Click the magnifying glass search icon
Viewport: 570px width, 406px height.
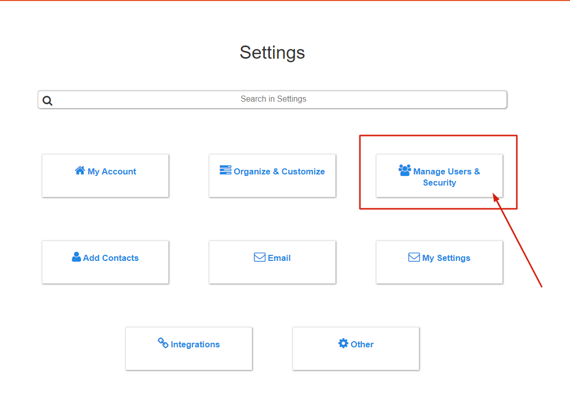[48, 101]
